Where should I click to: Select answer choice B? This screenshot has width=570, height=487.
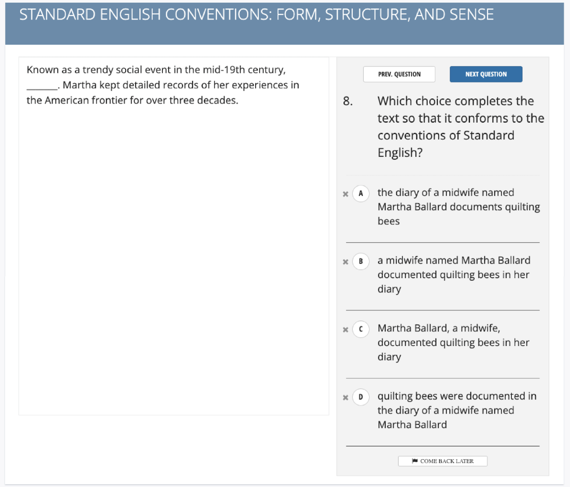point(361,261)
